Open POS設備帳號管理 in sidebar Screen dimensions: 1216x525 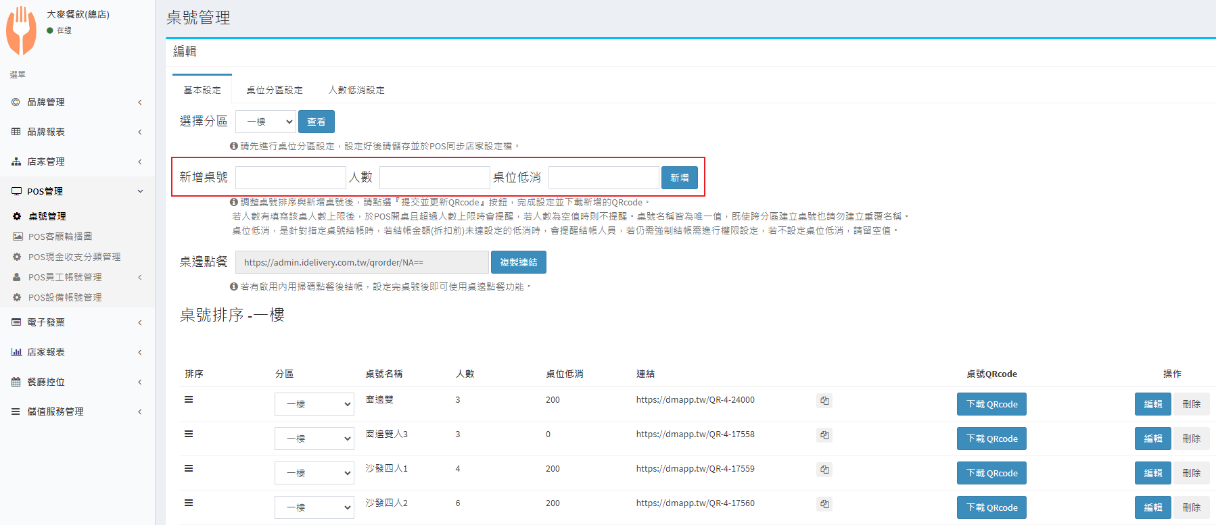pos(64,297)
